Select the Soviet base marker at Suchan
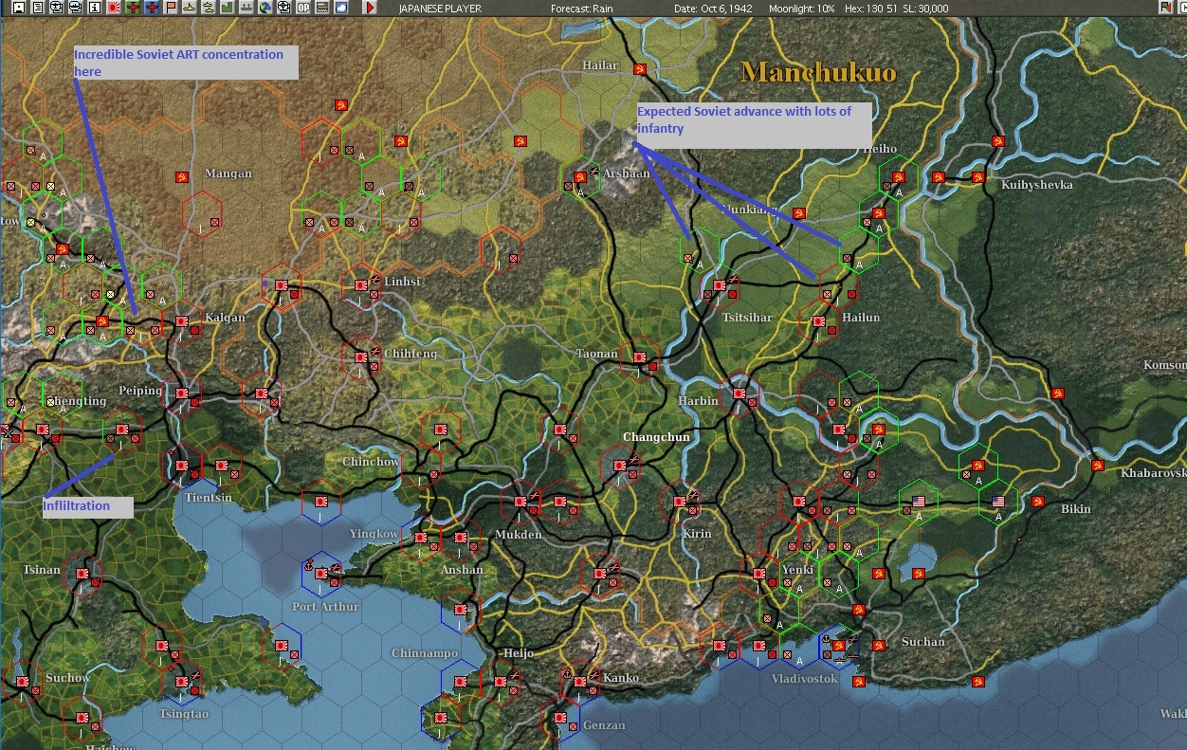This screenshot has width=1187, height=750. tap(879, 646)
